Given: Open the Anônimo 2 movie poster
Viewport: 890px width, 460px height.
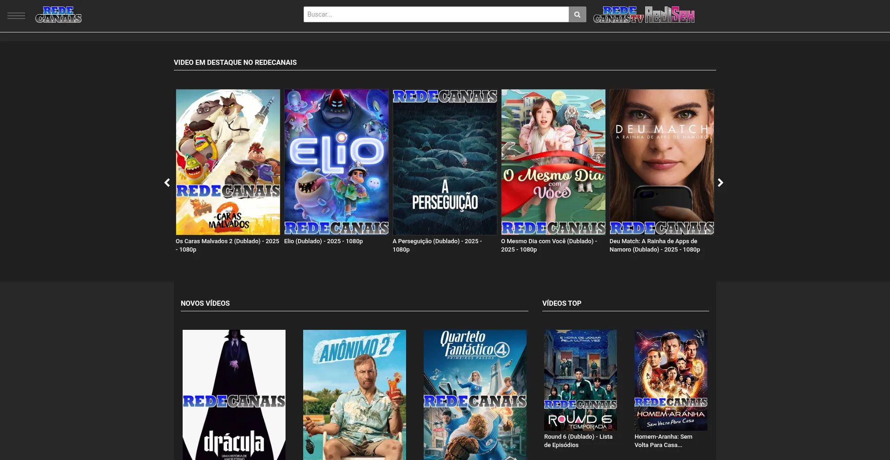Looking at the screenshot, I should [x=355, y=395].
